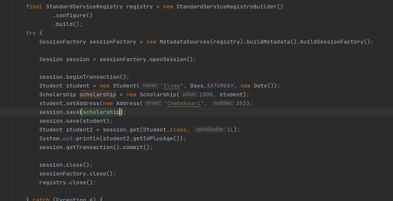Click the '1L' literal
Image resolution: width=393 pixels, height=201 pixels.
[230, 129]
